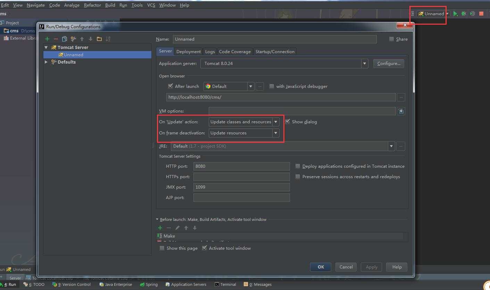Screen dimensions: 490x290
Task: Enable with JavaScript debugger checkbox
Action: [272, 86]
